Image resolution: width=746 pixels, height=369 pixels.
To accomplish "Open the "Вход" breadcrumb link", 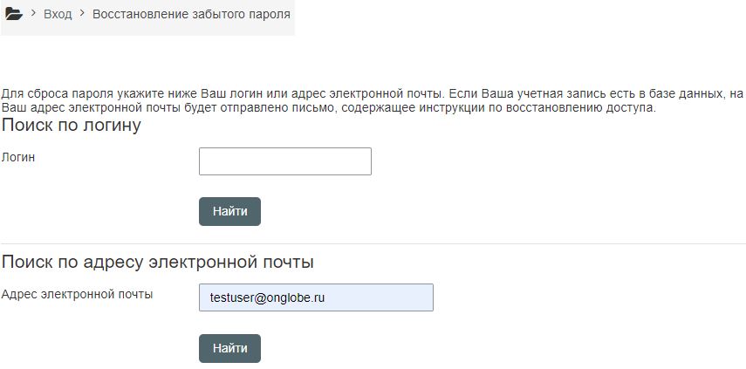I will pos(58,15).
